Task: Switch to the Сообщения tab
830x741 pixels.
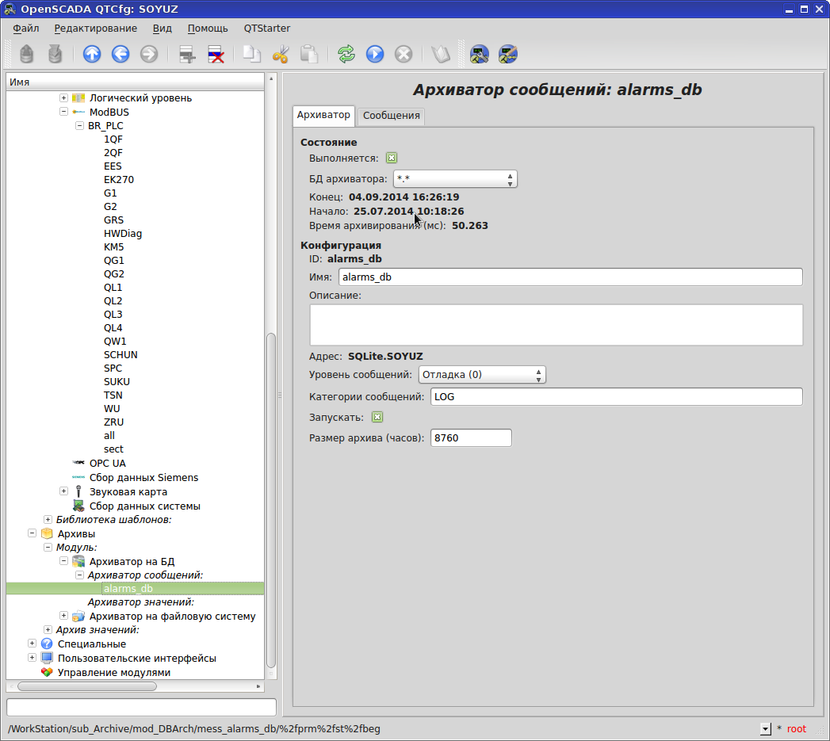Action: [x=391, y=116]
